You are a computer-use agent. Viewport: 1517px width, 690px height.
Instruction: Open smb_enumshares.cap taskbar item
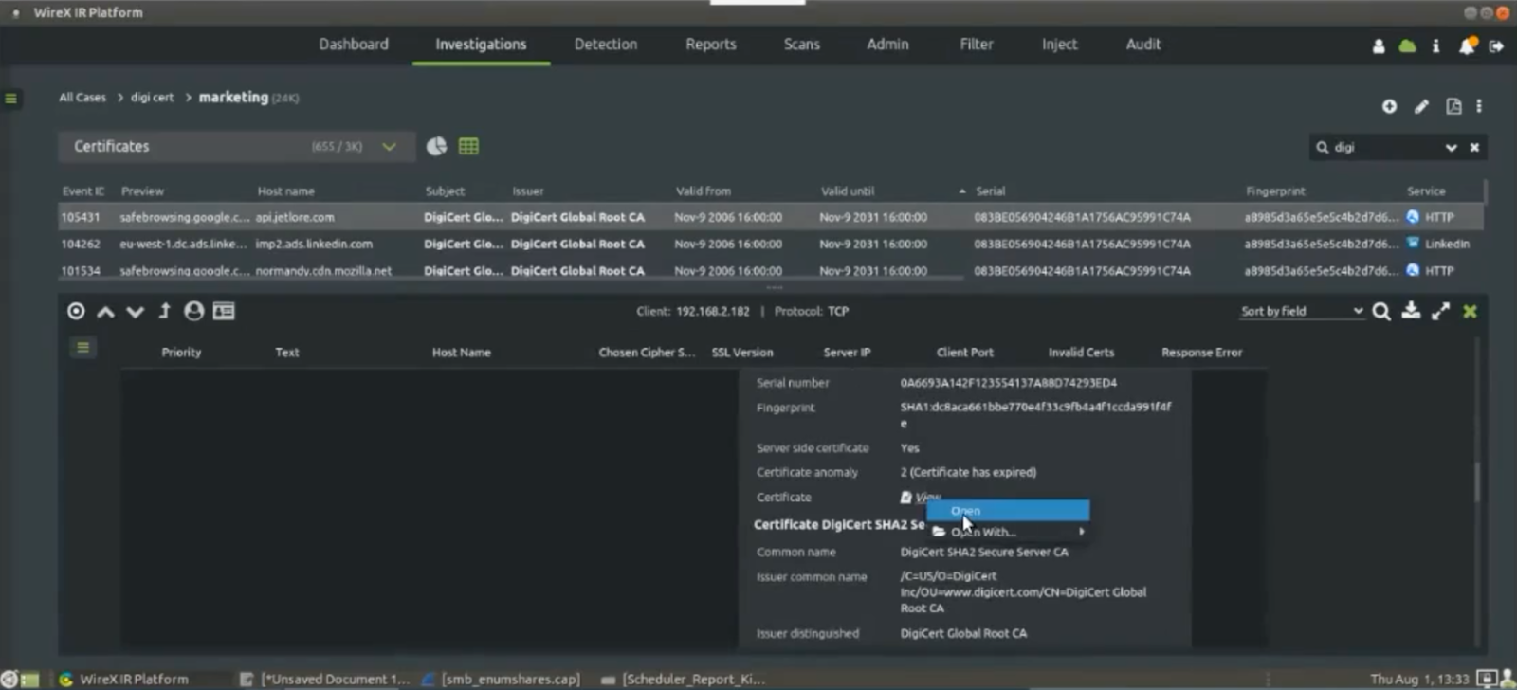pos(502,679)
